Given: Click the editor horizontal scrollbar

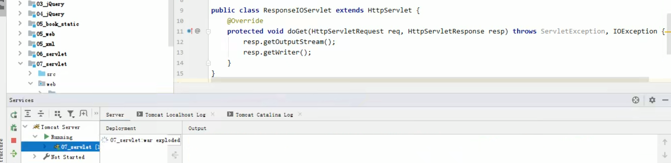Looking at the screenshot, I should [x=430, y=80].
